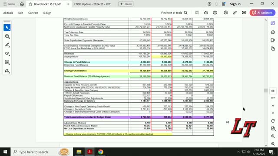Switch to the LTISD Update - 2024-25 - PPT tab
This screenshot has height=156, width=278.
(93, 4)
